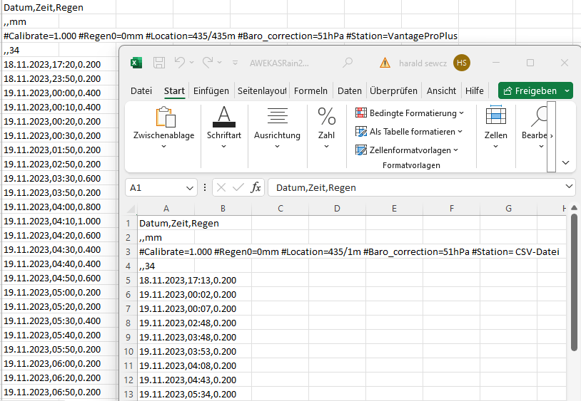Click the search magnifier in title bar
Screen dimensions: 581x401
click(x=348, y=63)
